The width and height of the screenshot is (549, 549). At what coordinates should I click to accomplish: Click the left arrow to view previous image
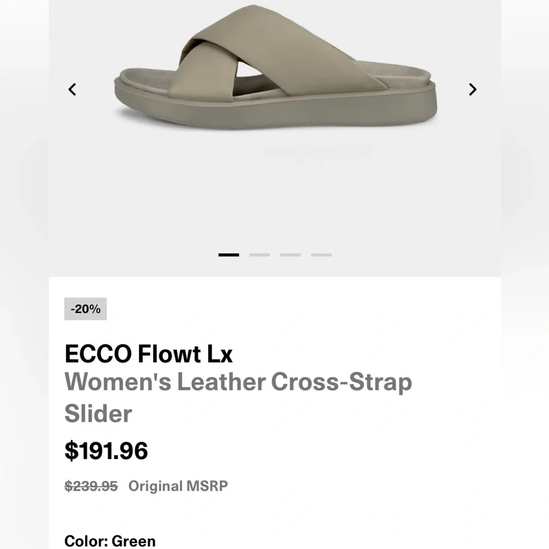click(72, 89)
